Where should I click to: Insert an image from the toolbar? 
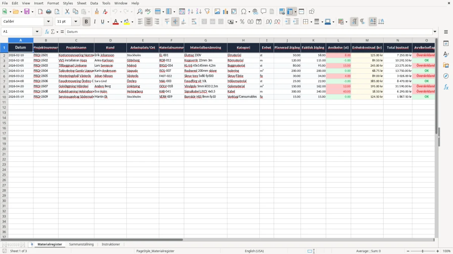(x=217, y=12)
